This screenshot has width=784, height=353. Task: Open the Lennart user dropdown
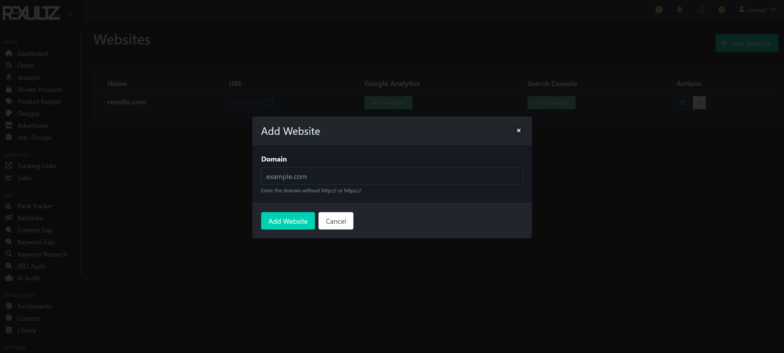click(x=757, y=10)
